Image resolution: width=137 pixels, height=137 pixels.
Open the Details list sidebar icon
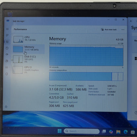7,67
